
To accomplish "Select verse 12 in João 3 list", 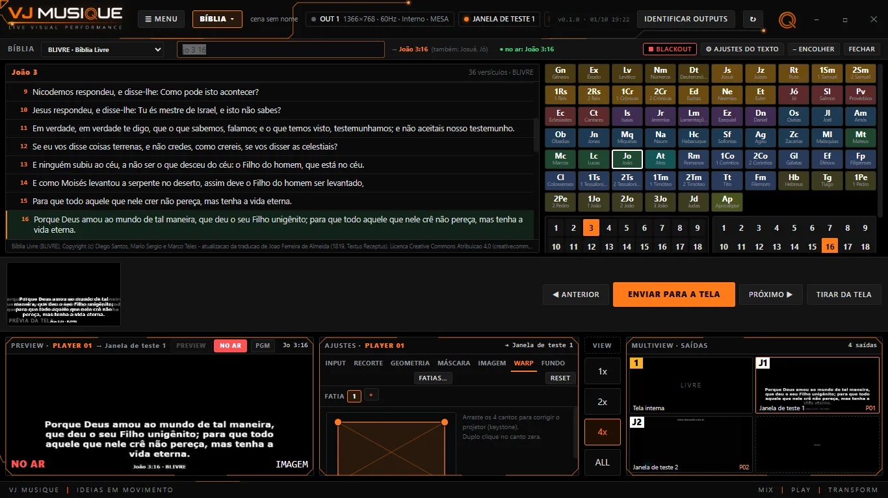I will click(x=270, y=146).
